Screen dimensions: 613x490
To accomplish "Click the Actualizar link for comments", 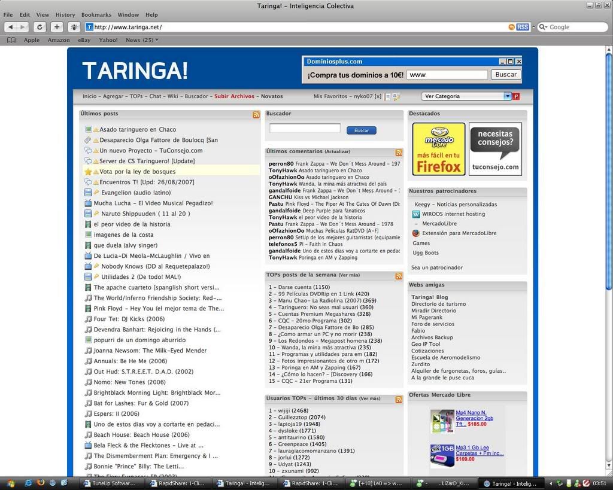I will tap(338, 151).
